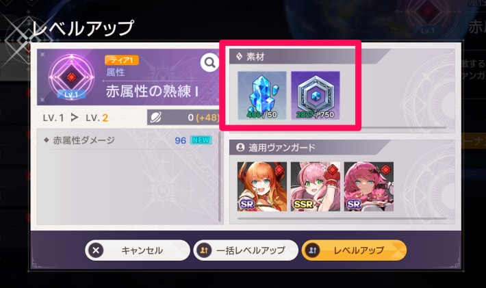Tap the planet icon next to 0 (+48)
The width and height of the screenshot is (486, 288).
(155, 118)
